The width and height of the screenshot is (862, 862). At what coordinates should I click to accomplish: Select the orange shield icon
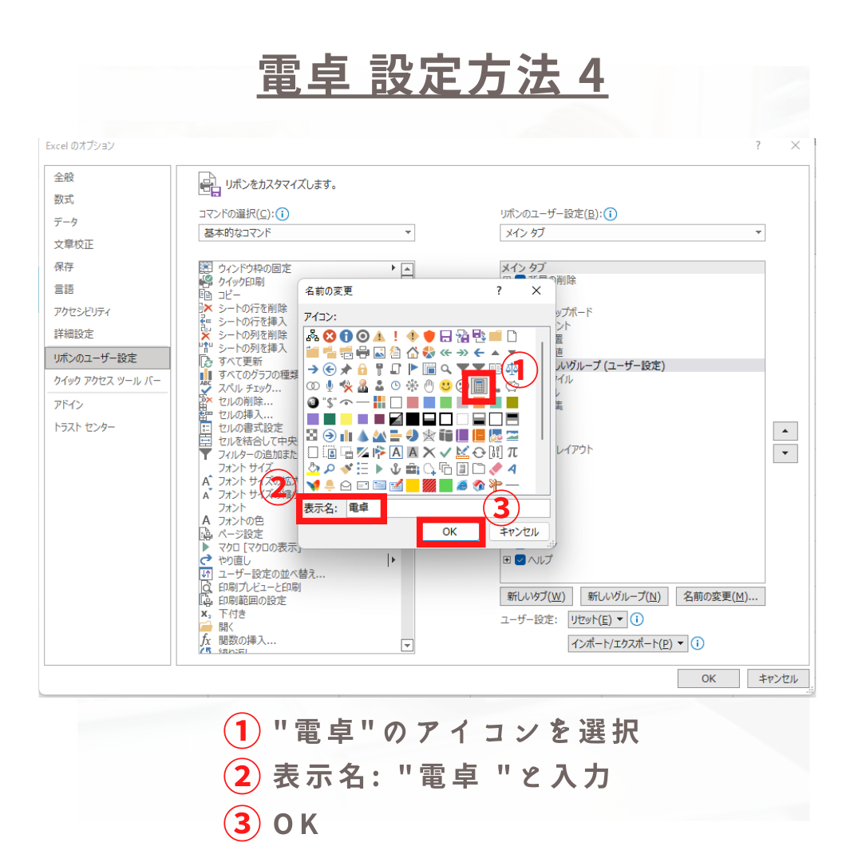tap(429, 337)
